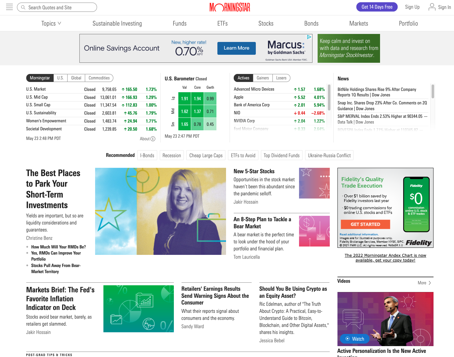
Task: Click the Ukraine-Russia Conflict tag
Action: (329, 155)
